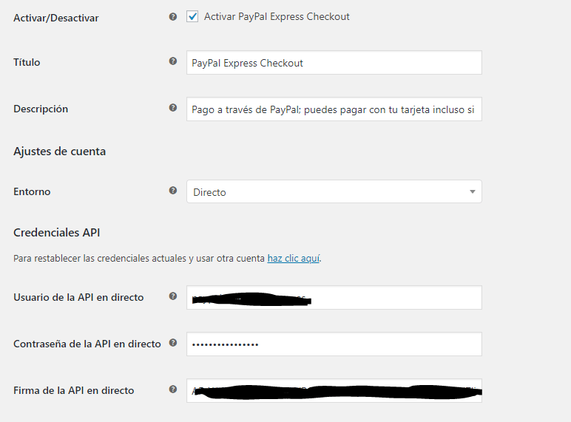Image resolution: width=571 pixels, height=422 pixels.
Task: Click the 'Credenciales API' heading
Action: click(x=57, y=233)
